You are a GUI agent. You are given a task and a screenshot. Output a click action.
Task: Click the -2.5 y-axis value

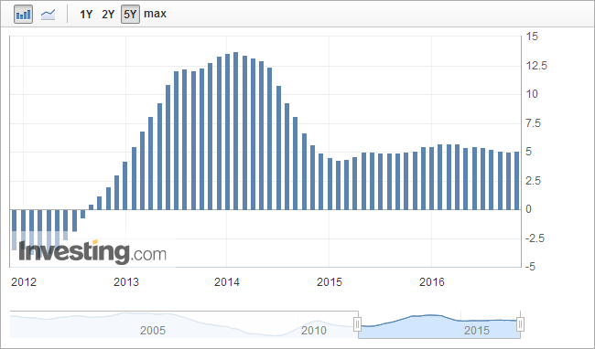[x=535, y=238]
